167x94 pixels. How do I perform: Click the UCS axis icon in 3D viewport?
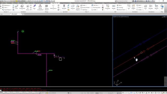117,83
